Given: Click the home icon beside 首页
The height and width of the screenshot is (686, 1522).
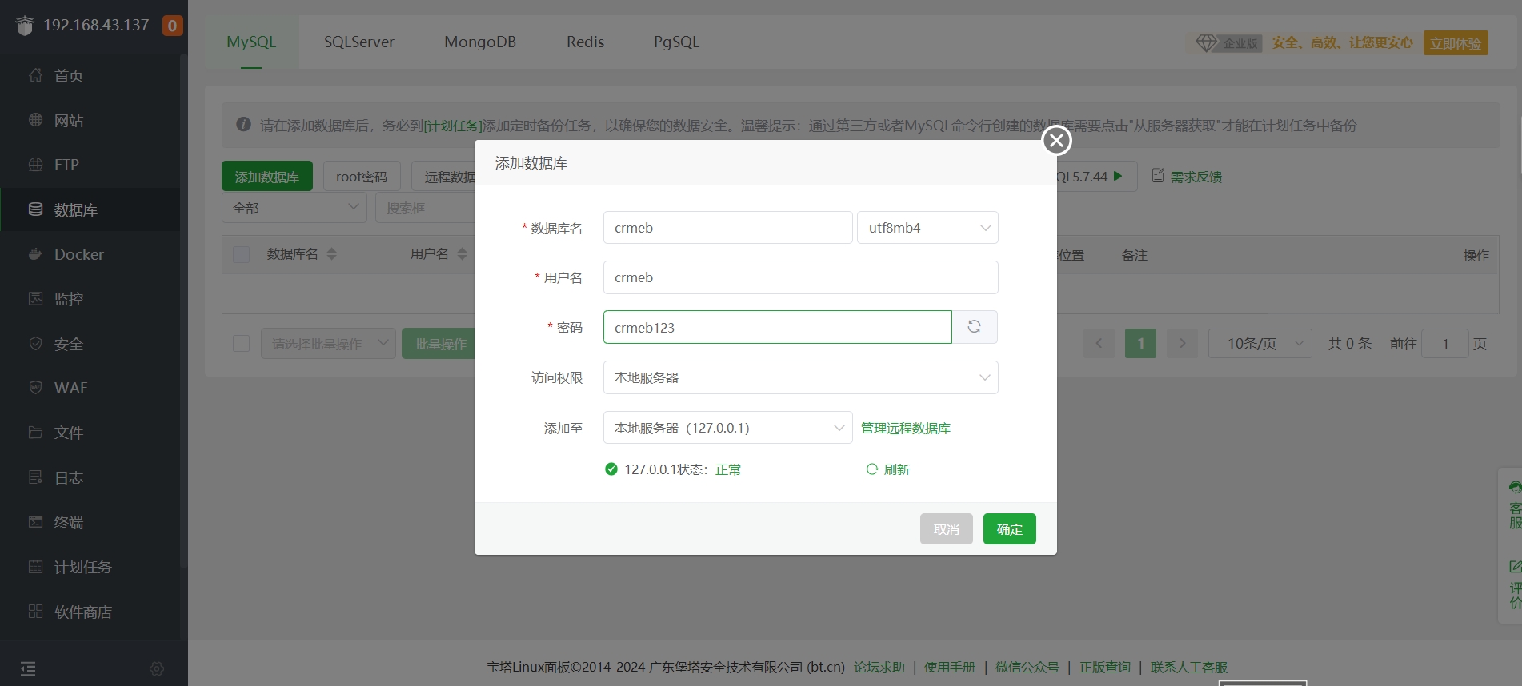Looking at the screenshot, I should (x=35, y=75).
